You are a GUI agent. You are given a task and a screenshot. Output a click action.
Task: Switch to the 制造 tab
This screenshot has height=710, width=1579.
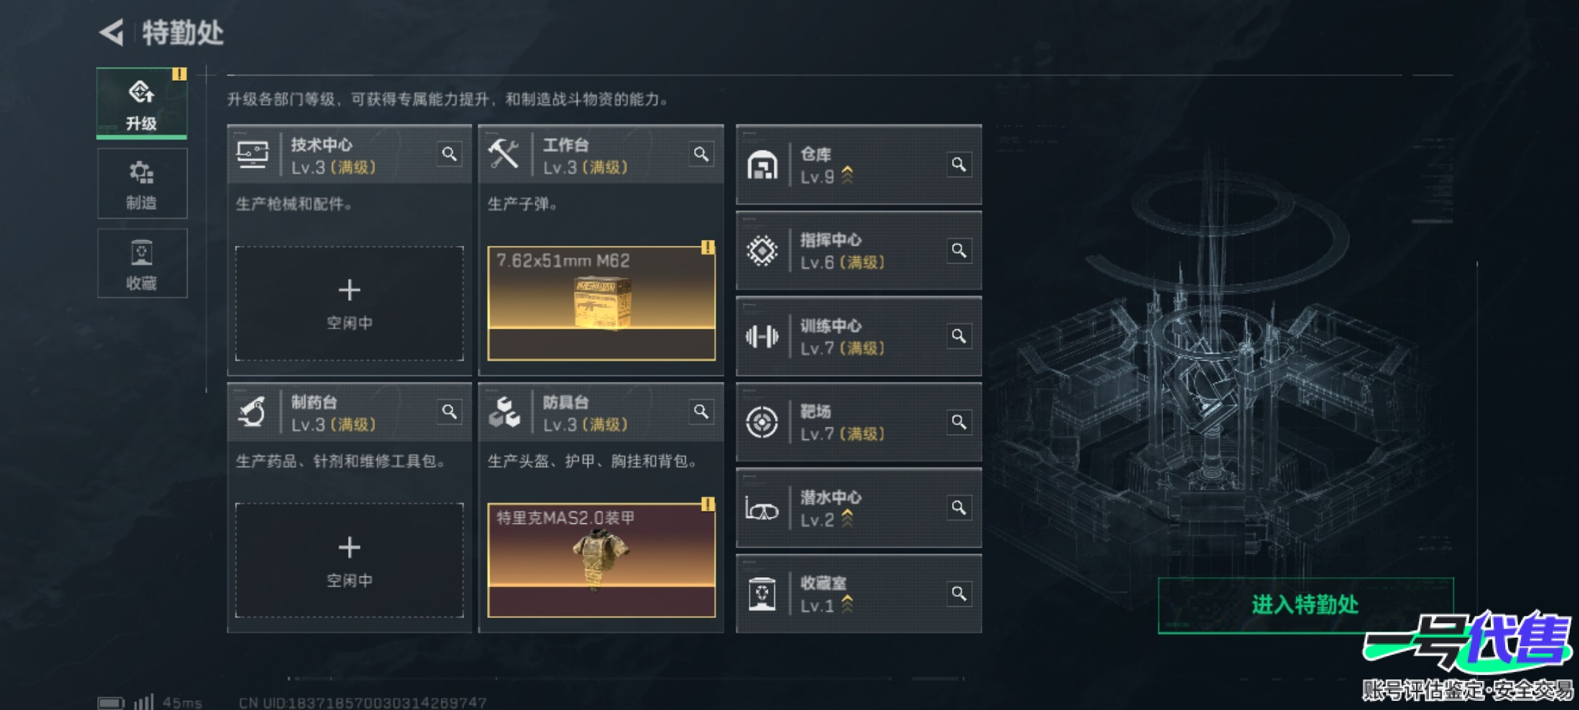pyautogui.click(x=142, y=183)
